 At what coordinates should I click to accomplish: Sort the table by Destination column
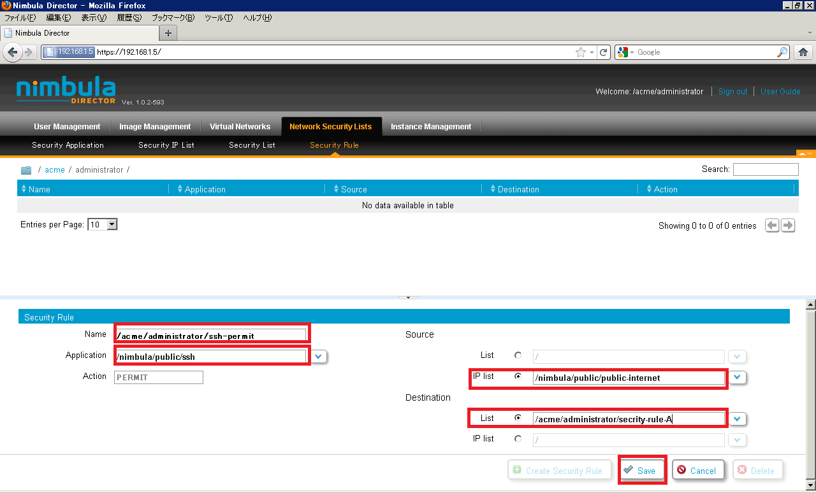(514, 189)
